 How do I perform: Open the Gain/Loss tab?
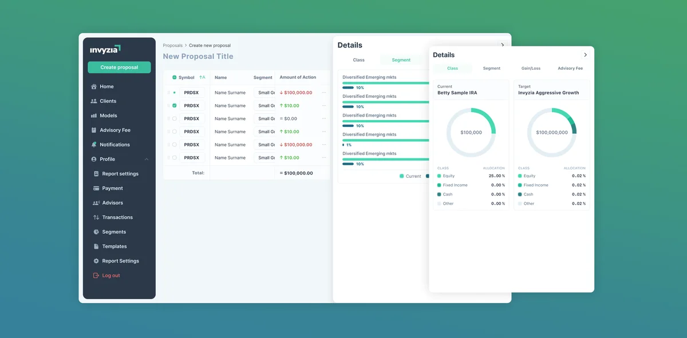pos(531,69)
